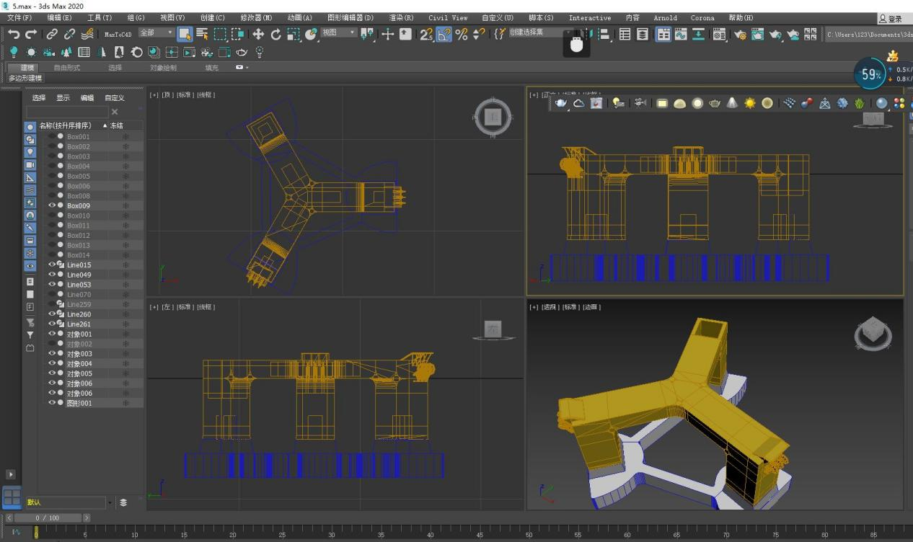Choose the Rectangular Selection Region tool
Image resolution: width=913 pixels, height=542 pixels.
click(x=220, y=34)
